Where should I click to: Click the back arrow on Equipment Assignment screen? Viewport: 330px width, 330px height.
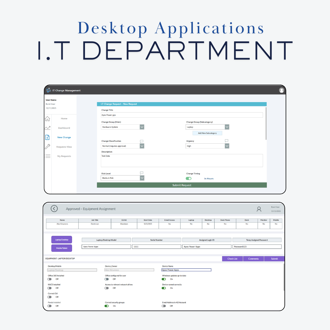[x=54, y=208]
